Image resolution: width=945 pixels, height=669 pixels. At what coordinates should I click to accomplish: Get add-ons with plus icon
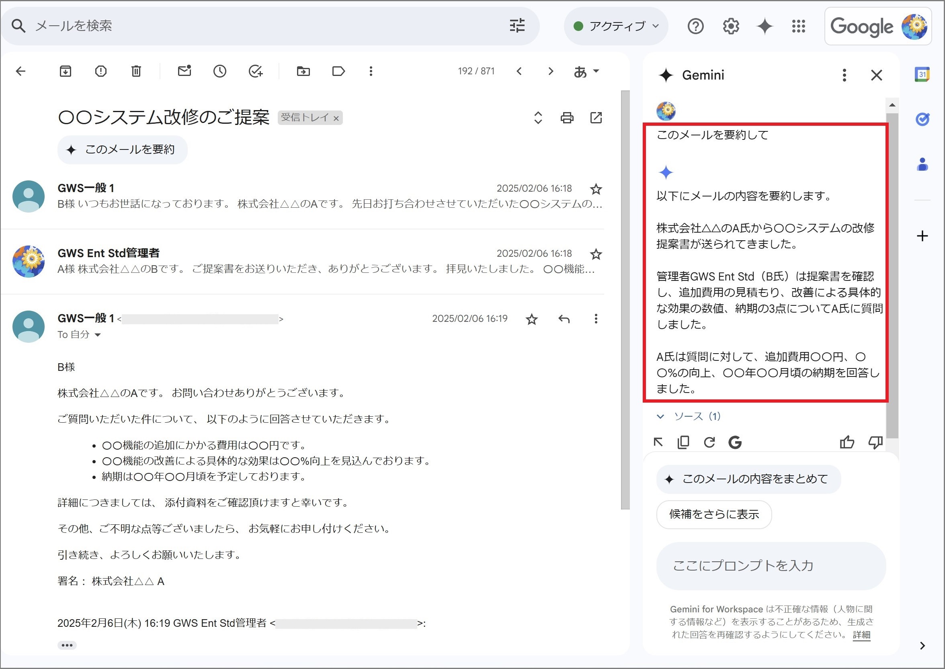coord(922,236)
